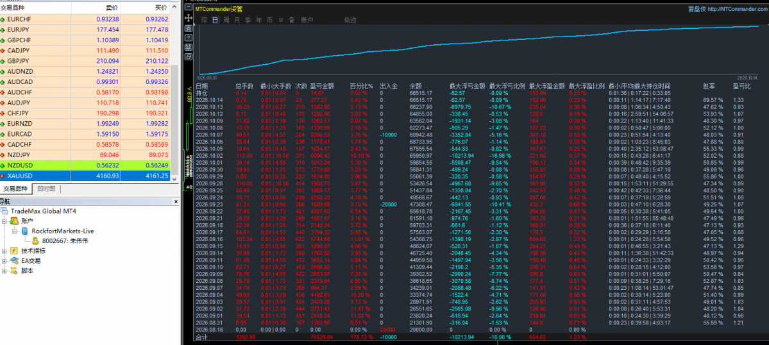Expand the 技术指标 tree node
This screenshot has width=769, height=345.
pos(4,251)
